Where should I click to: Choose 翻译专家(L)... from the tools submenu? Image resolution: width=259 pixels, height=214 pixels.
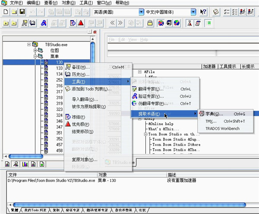(150, 89)
